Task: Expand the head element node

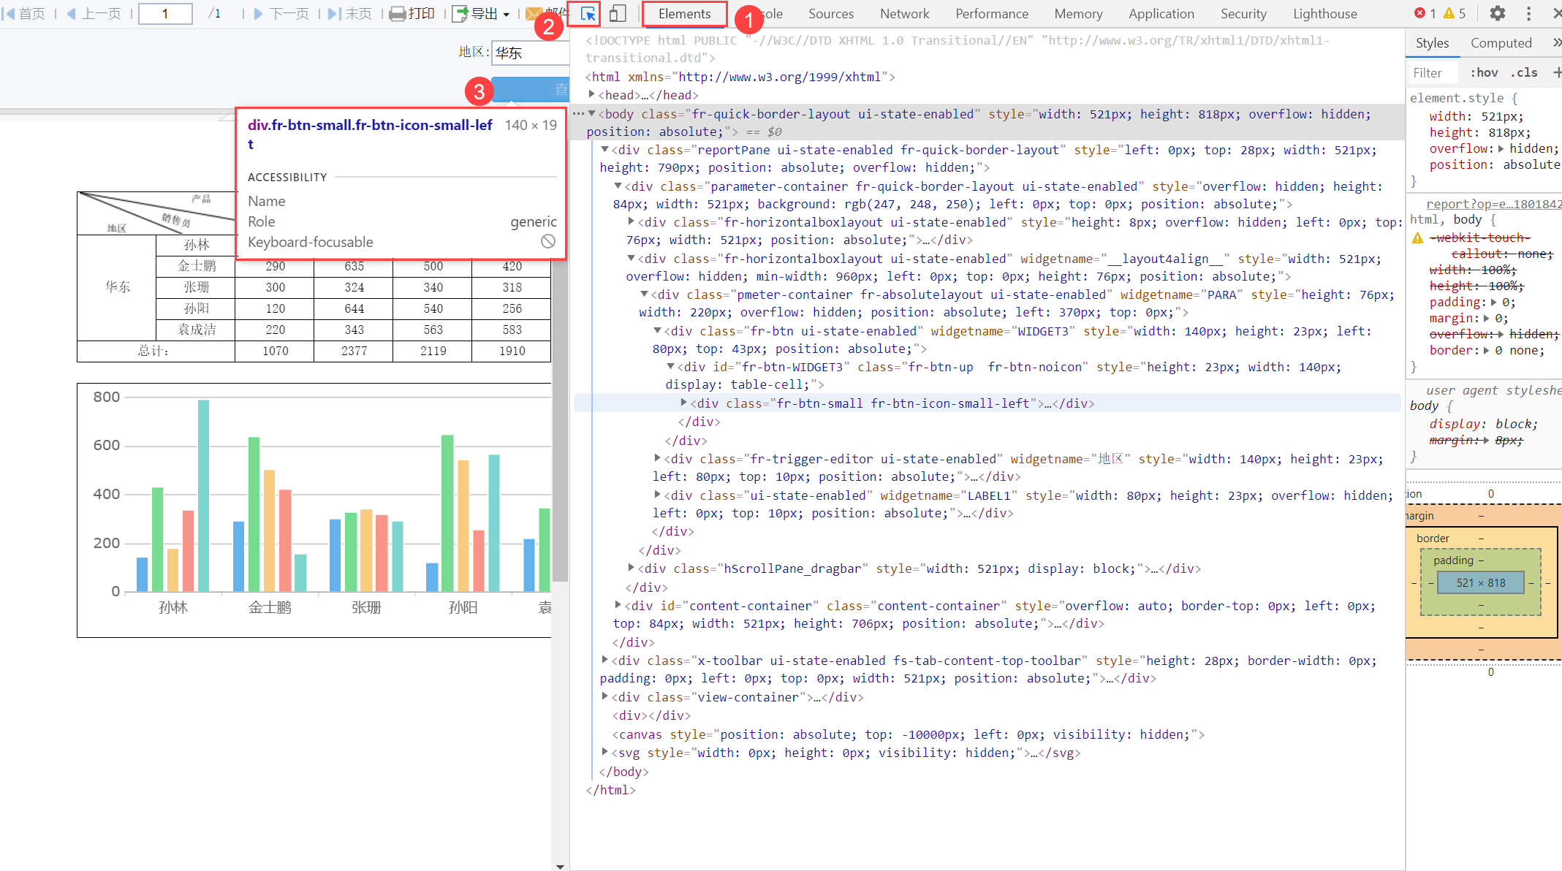Action: [592, 95]
